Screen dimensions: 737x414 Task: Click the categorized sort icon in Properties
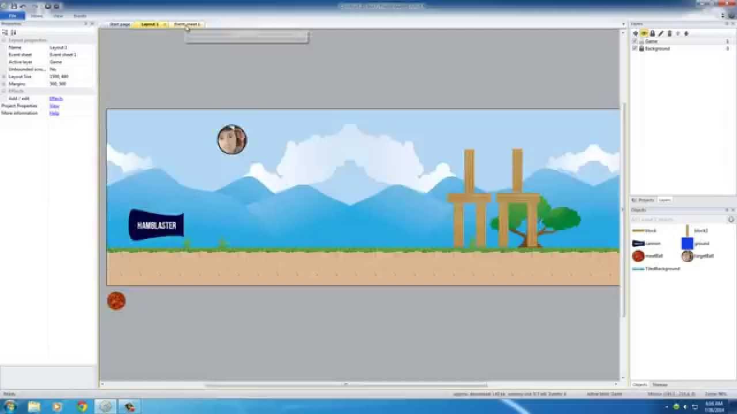(5, 33)
